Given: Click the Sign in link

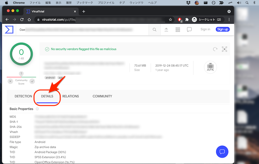Looking at the screenshot, I should pos(205,29).
